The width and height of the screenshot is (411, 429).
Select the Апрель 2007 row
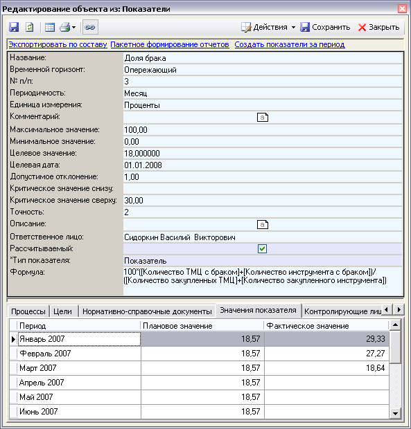199,383
